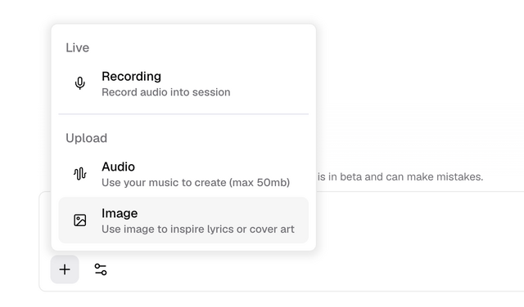The width and height of the screenshot is (524, 307).
Task: Click the 'Record audio into session' description
Action: [x=166, y=92]
